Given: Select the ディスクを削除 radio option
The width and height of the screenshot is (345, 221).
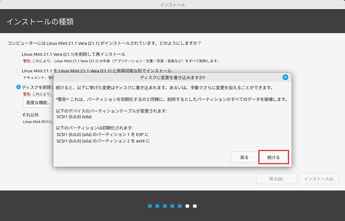Looking at the screenshot, I should (19, 87).
